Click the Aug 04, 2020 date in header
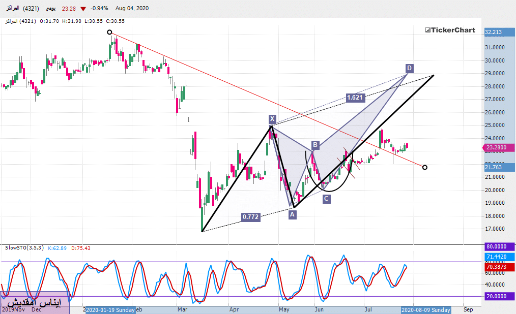This screenshot has height=314, width=516. tap(132, 9)
